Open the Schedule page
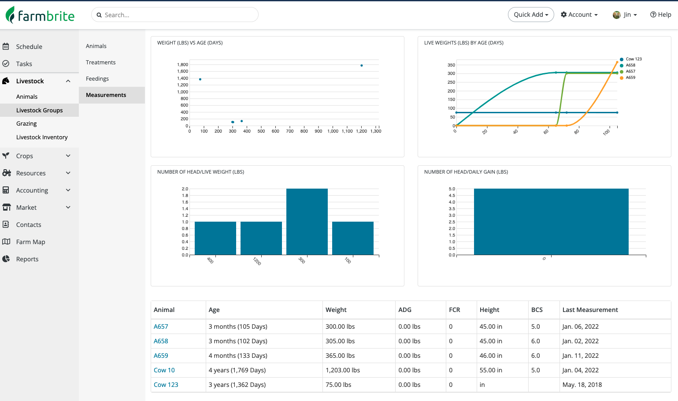 [x=29, y=46]
